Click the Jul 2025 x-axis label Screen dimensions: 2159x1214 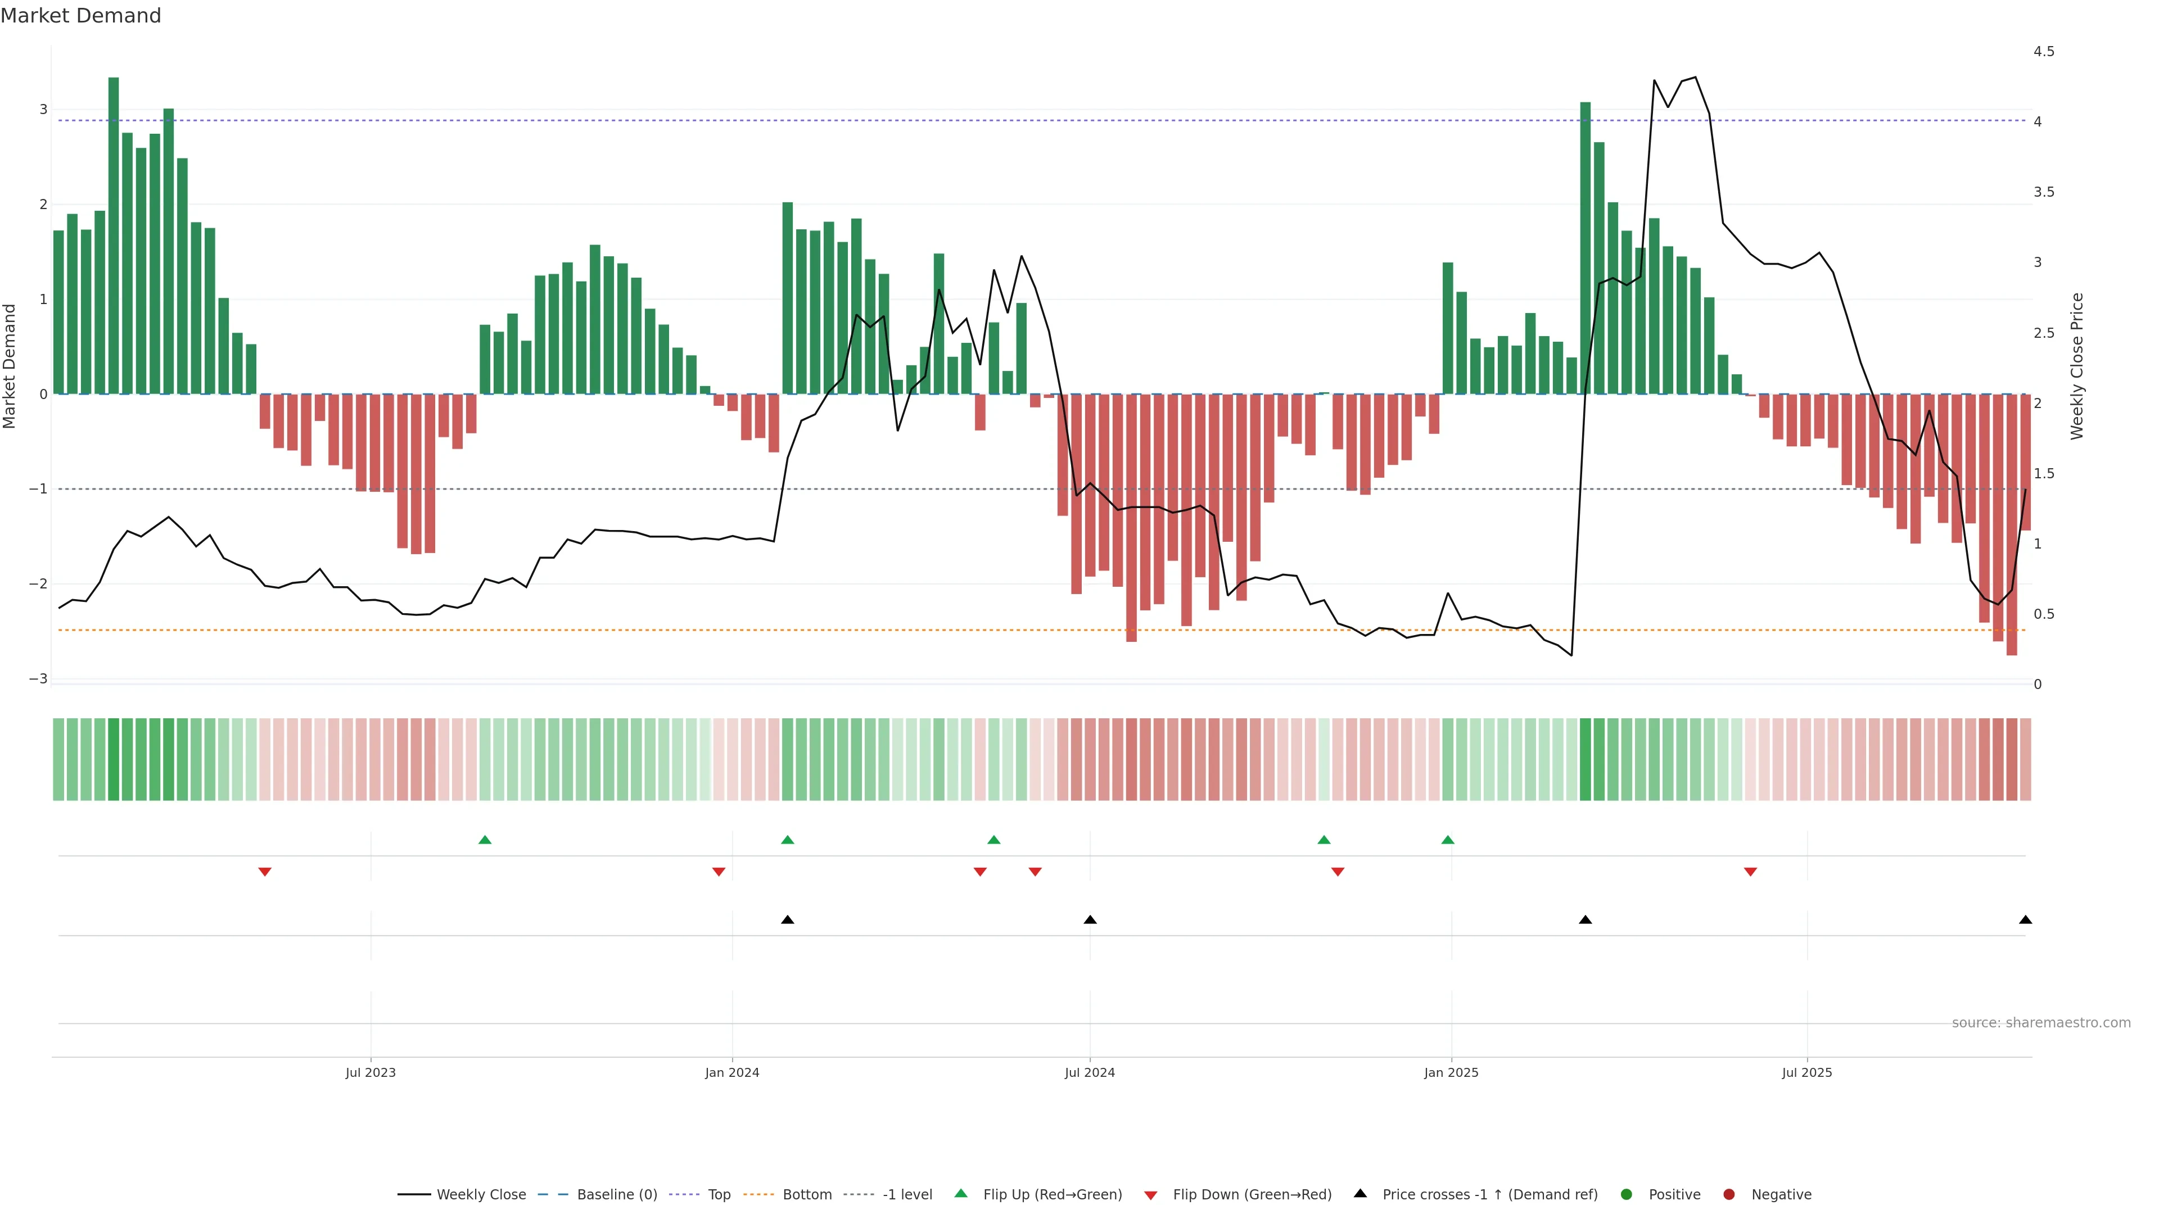point(1806,1072)
